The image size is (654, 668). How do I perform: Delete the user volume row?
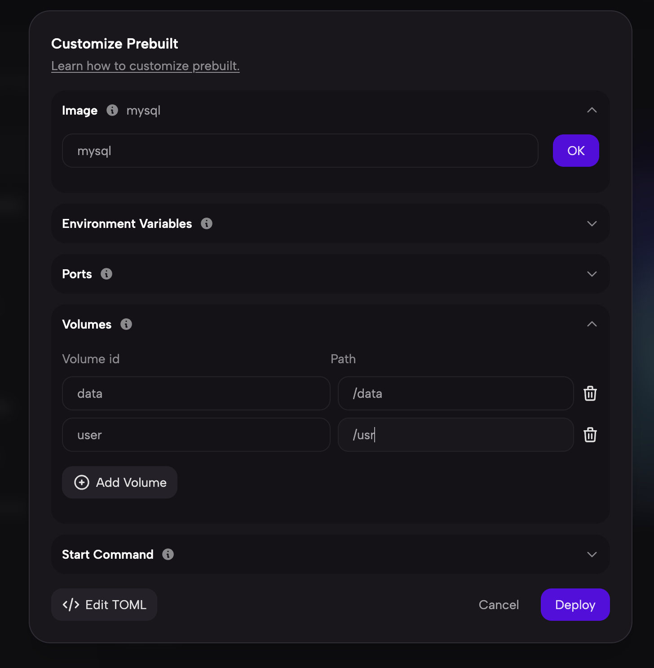[590, 435]
